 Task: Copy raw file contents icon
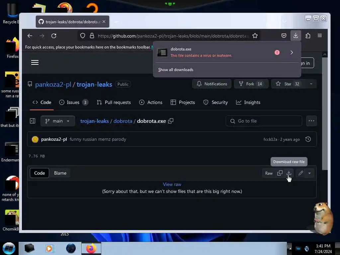tap(280, 173)
